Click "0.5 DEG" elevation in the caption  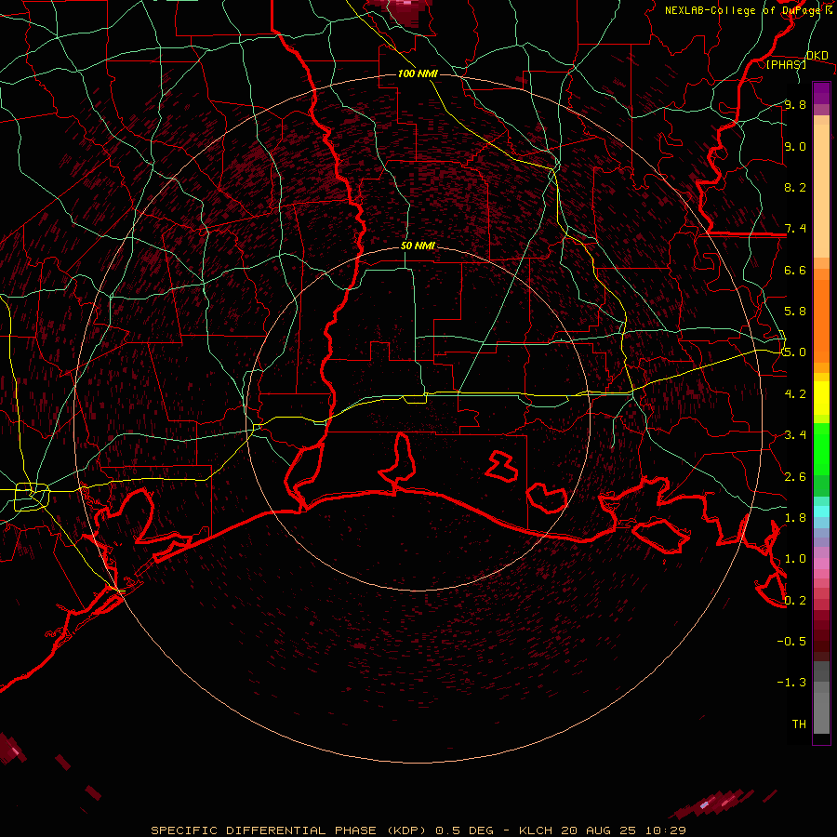pyautogui.click(x=464, y=830)
